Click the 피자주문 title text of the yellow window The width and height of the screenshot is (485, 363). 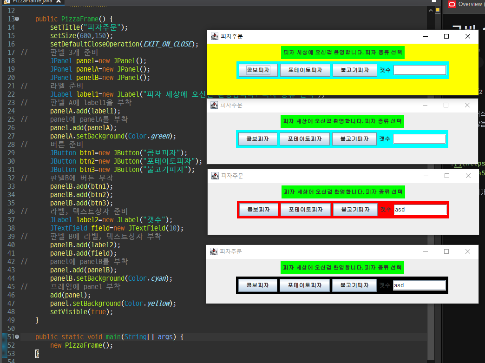pyautogui.click(x=232, y=37)
